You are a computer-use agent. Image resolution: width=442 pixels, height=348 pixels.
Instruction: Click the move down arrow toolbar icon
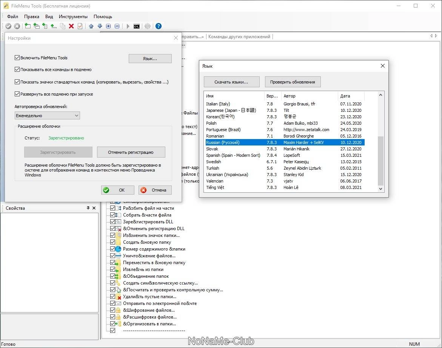(100, 26)
